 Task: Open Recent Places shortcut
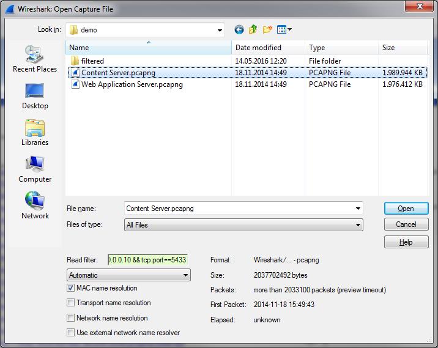click(x=35, y=59)
